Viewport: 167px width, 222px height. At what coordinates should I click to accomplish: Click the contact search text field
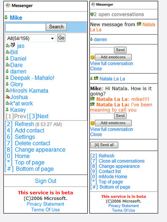pos(25,27)
